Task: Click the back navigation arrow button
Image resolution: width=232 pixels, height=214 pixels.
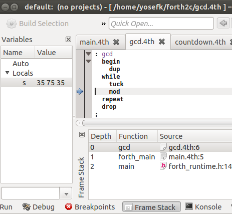Action: (223, 23)
